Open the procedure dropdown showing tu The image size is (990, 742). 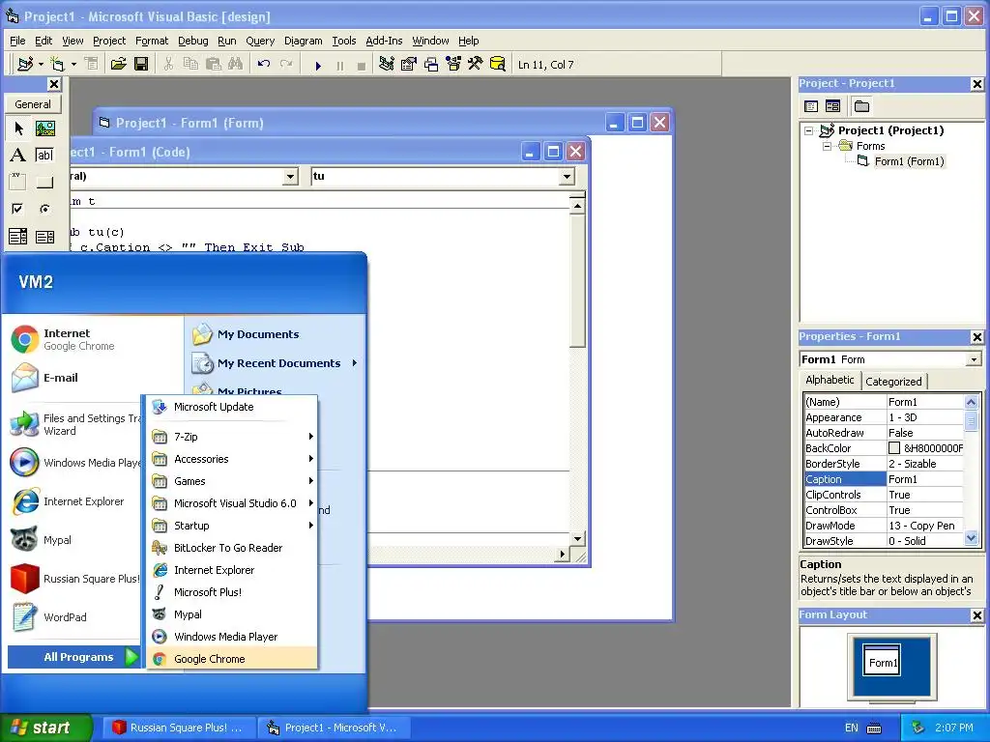567,177
